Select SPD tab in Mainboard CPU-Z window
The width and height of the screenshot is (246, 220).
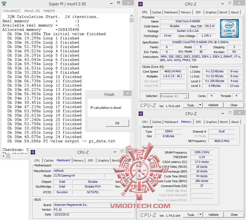click(90, 161)
